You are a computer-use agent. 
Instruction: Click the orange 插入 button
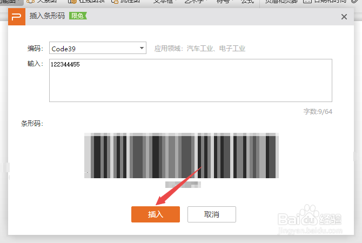[x=156, y=214]
